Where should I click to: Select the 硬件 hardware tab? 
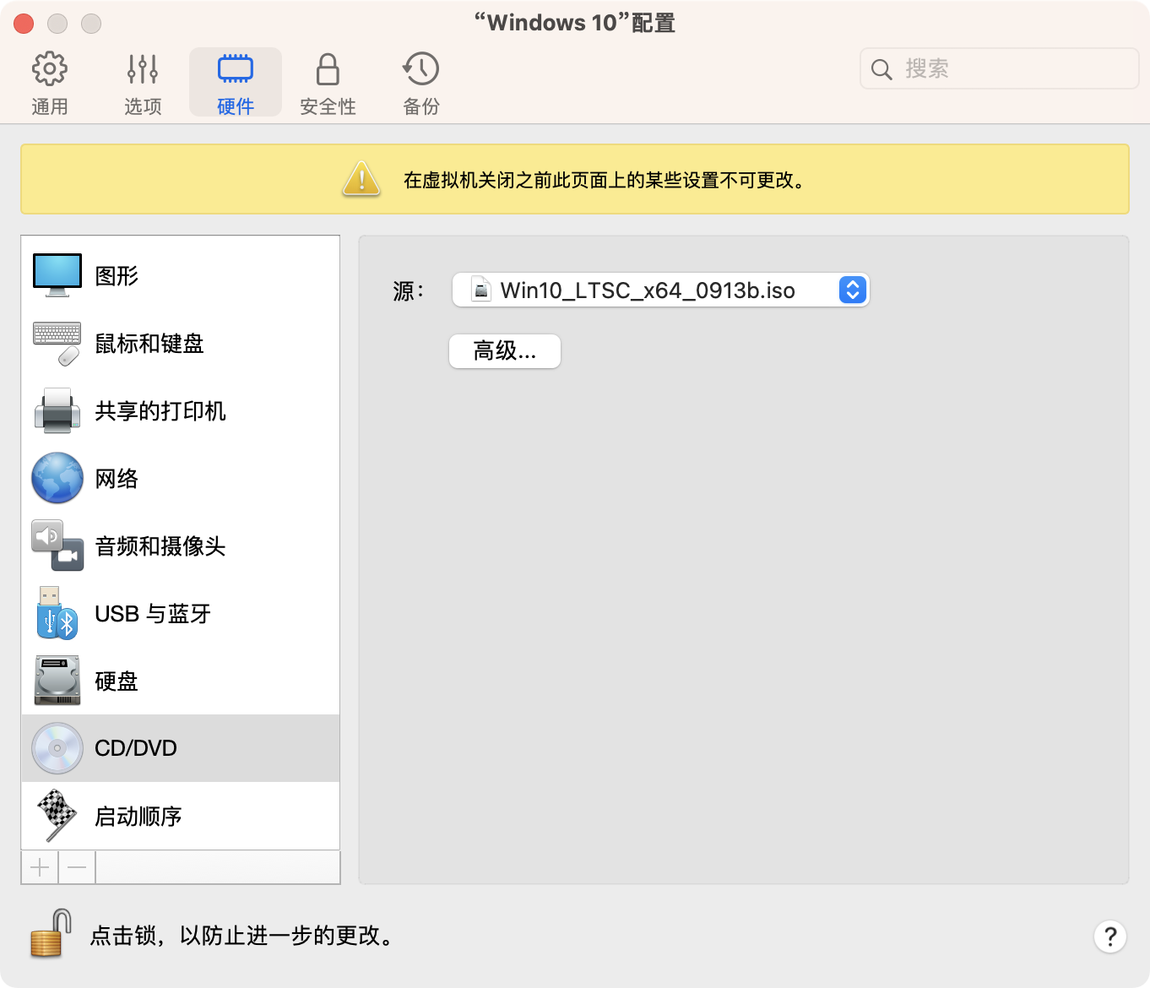[236, 83]
